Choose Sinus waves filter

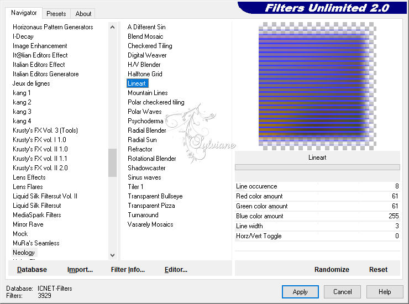(144, 177)
